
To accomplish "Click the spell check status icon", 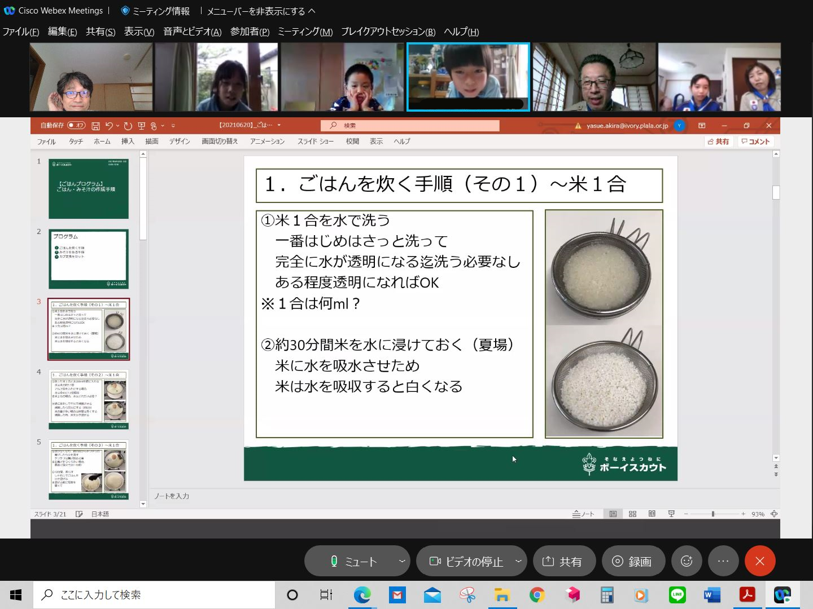I will pyautogui.click(x=79, y=514).
